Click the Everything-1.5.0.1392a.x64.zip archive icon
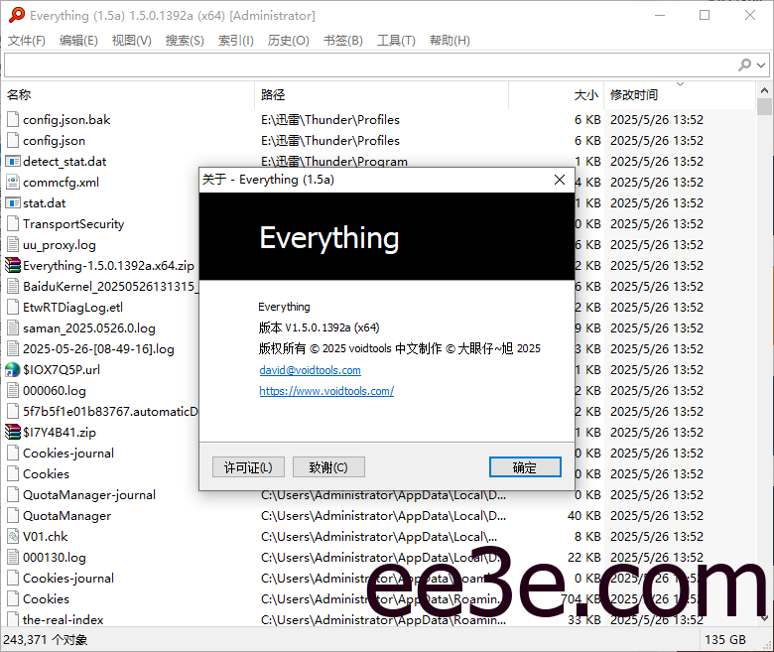 [13, 266]
